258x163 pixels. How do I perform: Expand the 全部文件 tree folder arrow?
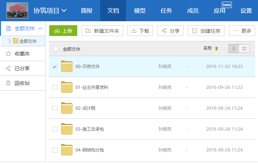9,41
